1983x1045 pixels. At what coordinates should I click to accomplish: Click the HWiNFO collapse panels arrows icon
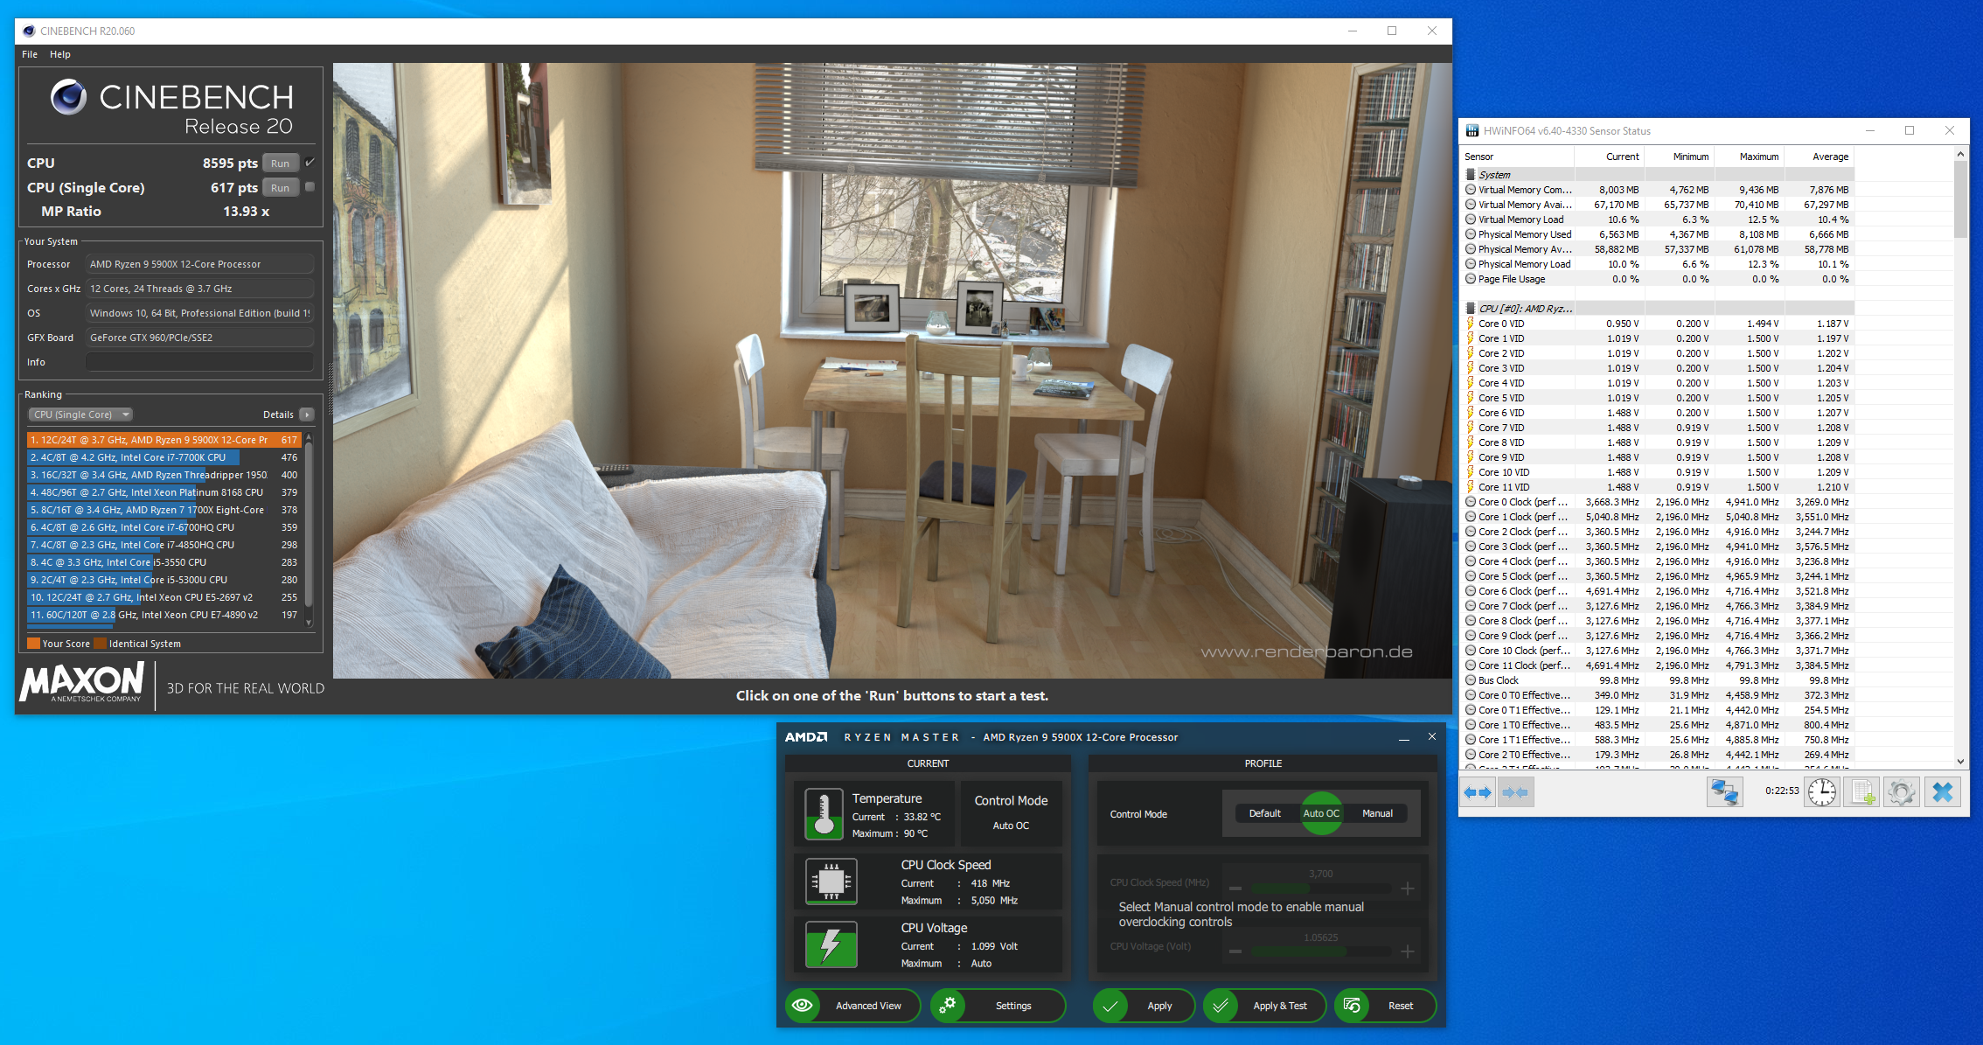point(1515,792)
